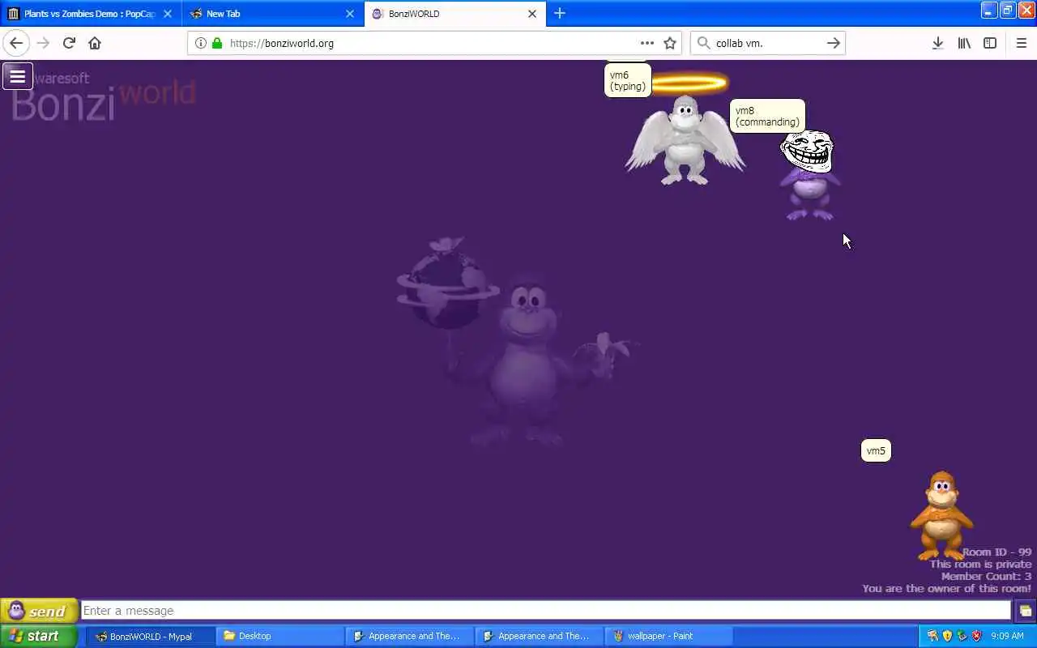Screen dimensions: 1037x648
Task: Toggle the browser sidebar view
Action: 990,43
